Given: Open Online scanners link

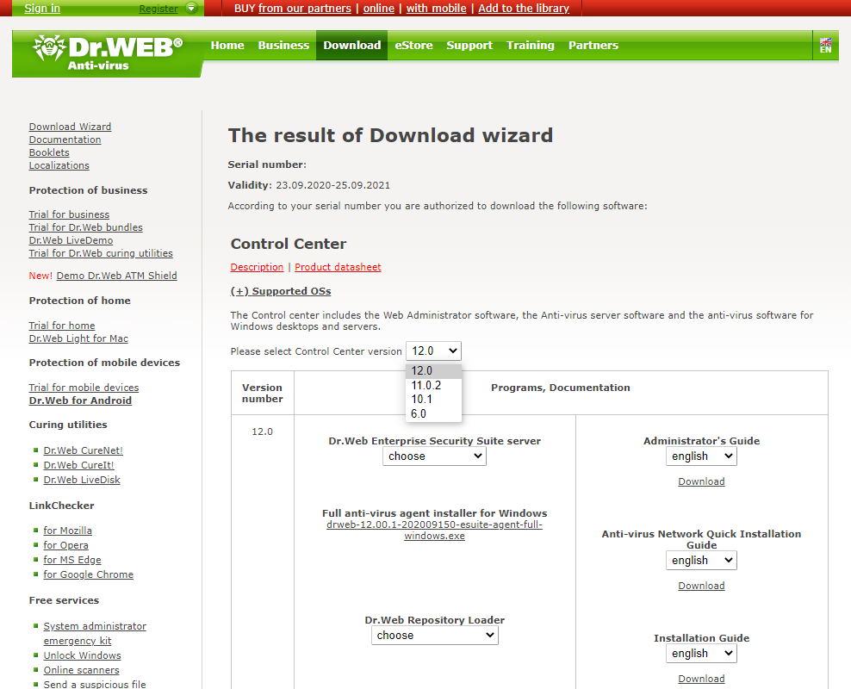Looking at the screenshot, I should [82, 670].
